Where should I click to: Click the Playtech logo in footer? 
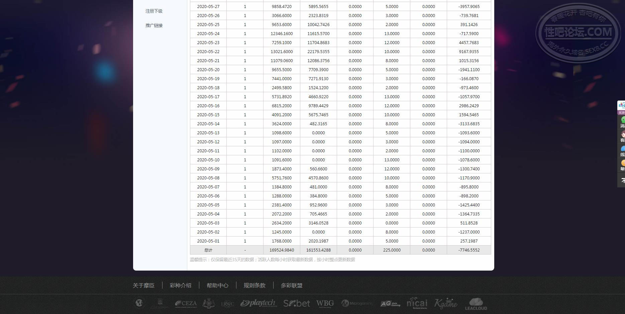point(258,303)
